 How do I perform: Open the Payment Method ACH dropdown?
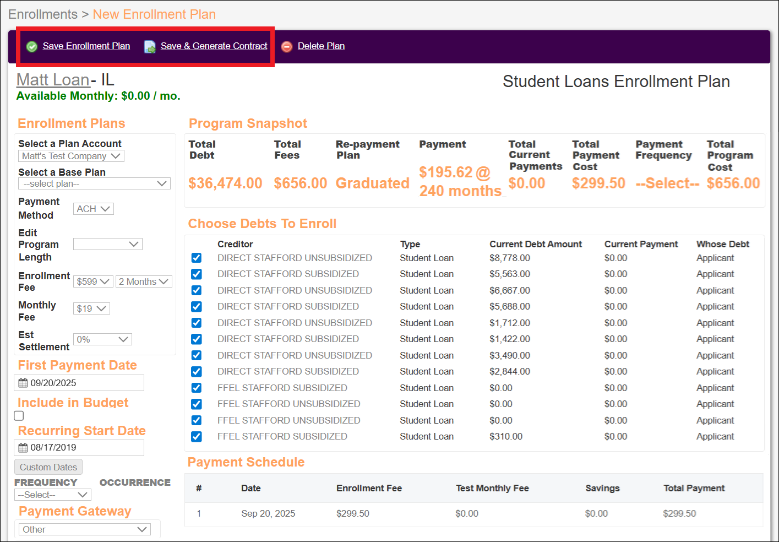coord(94,209)
